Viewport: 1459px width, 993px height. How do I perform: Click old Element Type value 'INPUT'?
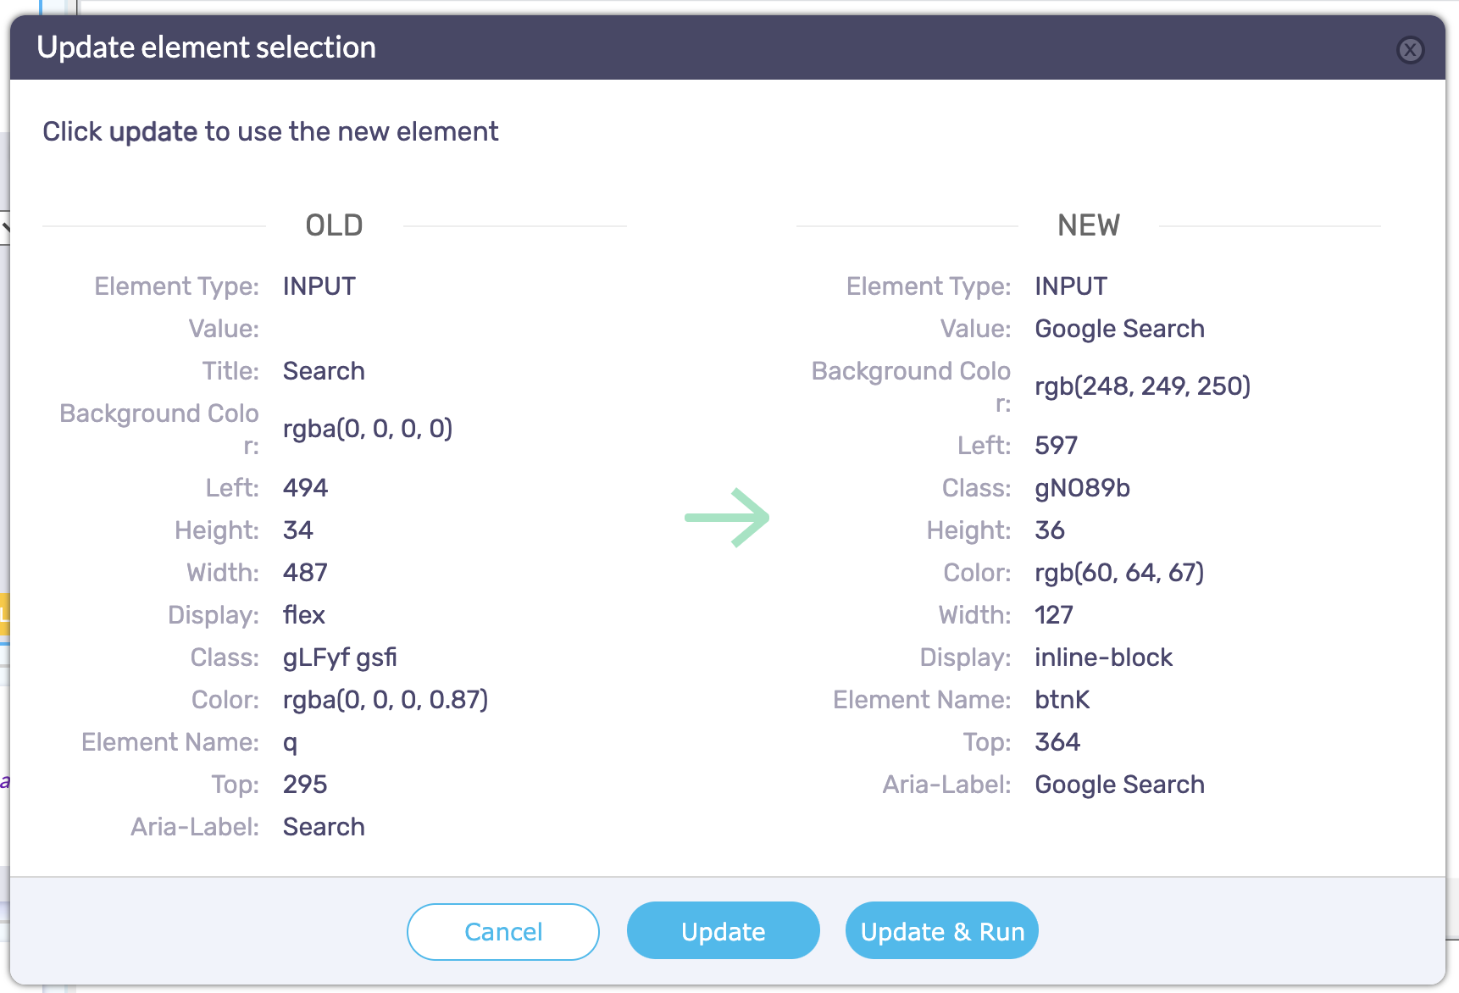319,286
